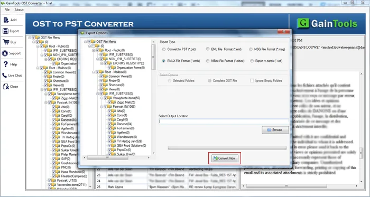Collapse Root - Public node in Export Options dialog
Viewport: 370px width, 197px height.
(94, 50)
